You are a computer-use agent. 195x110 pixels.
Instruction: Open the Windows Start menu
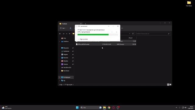[77, 108]
